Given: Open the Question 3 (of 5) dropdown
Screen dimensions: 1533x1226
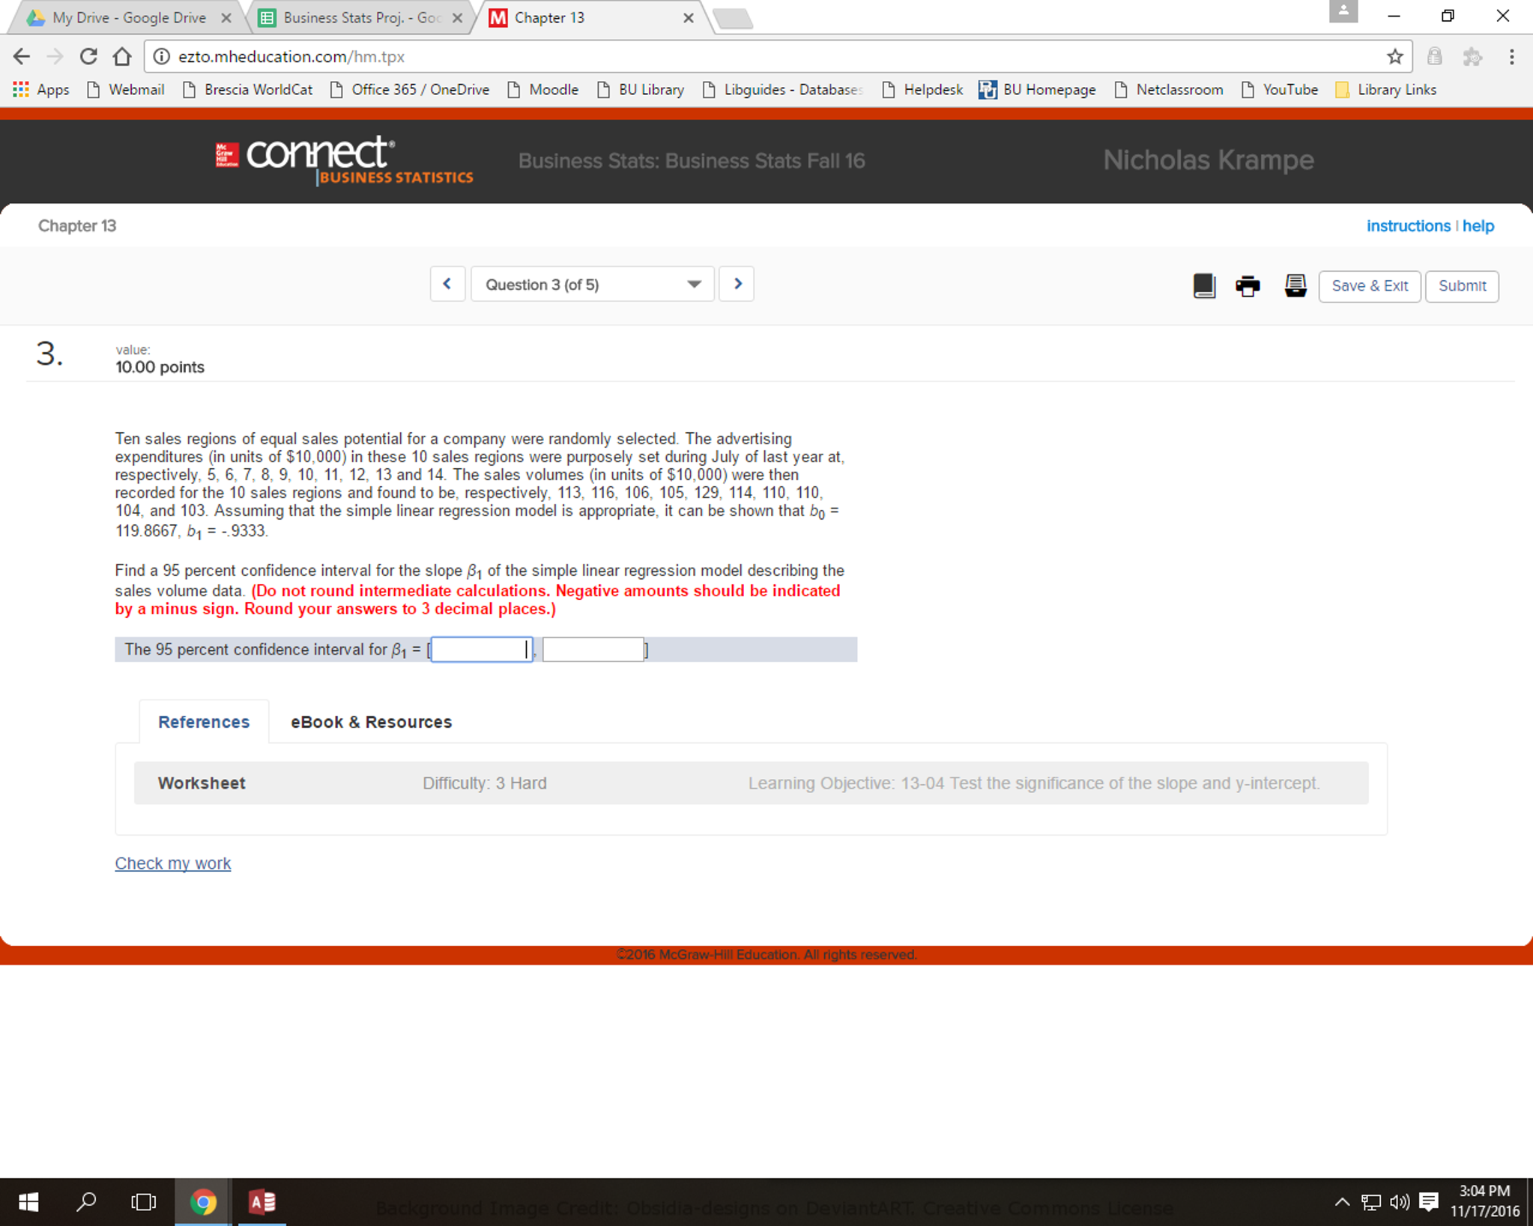Looking at the screenshot, I should 592,284.
